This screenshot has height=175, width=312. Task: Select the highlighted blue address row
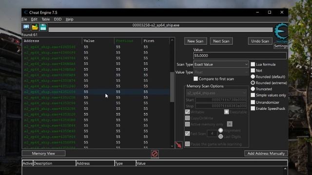(96, 92)
